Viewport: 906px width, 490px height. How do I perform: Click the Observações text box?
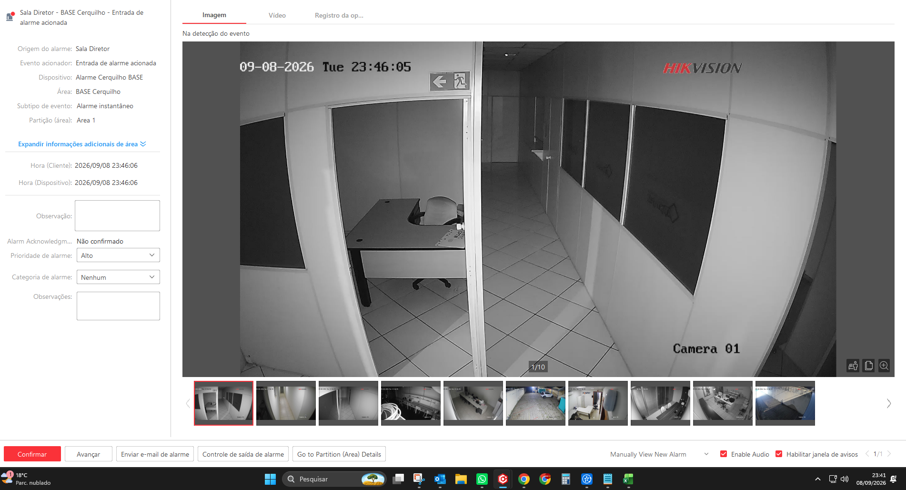pos(118,306)
